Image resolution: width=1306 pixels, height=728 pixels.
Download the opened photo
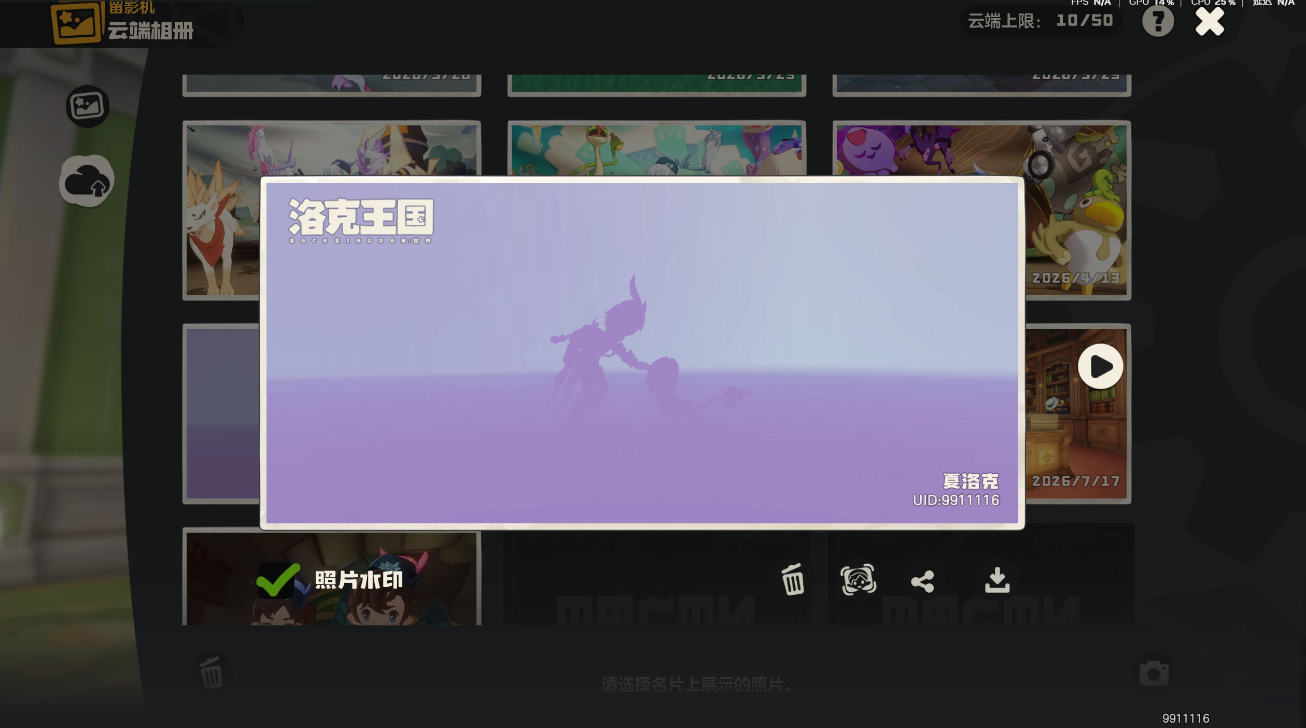point(997,580)
